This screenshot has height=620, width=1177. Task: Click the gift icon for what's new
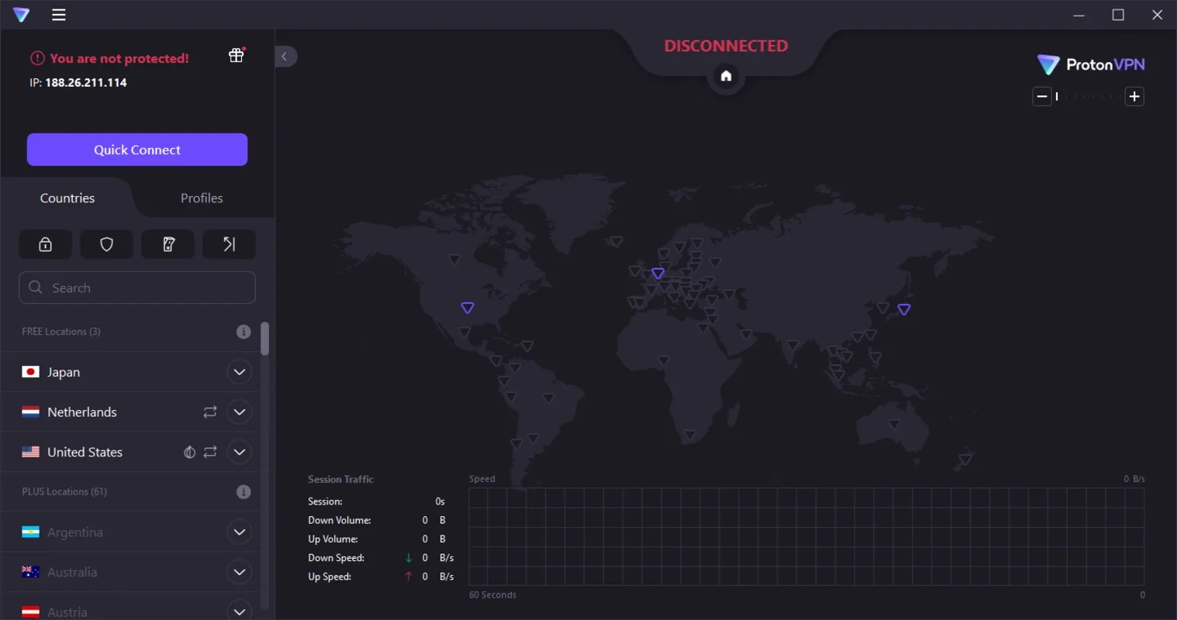[236, 56]
